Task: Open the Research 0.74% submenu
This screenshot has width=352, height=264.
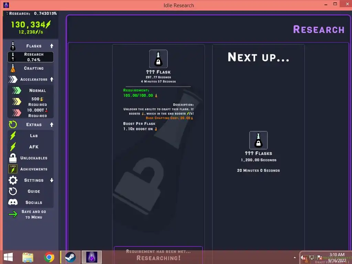Action: (31, 57)
